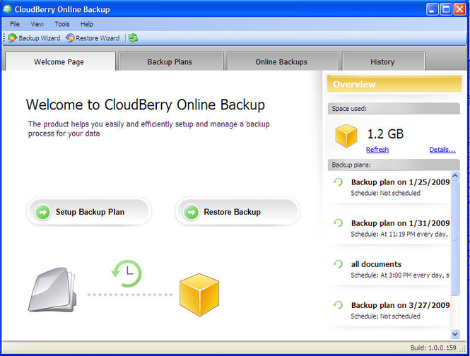Click the gray documents stack illustration
The height and width of the screenshot is (356, 470).
pyautogui.click(x=52, y=290)
